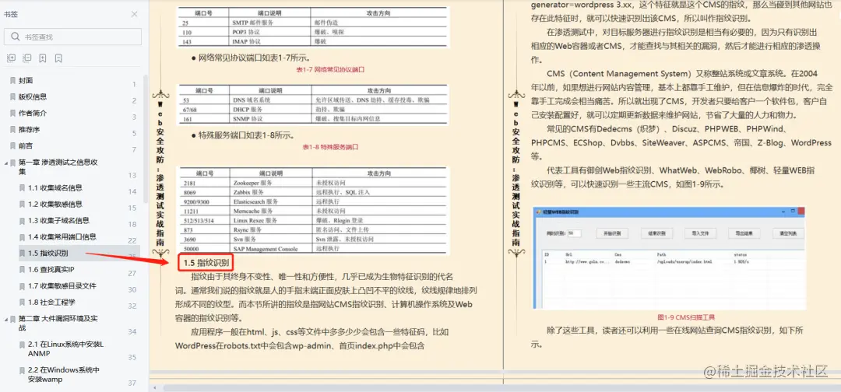Viewport: 841px width, 392px height.
Task: Click the caption 图1-9 CMS扫描工具
Action: (x=686, y=317)
